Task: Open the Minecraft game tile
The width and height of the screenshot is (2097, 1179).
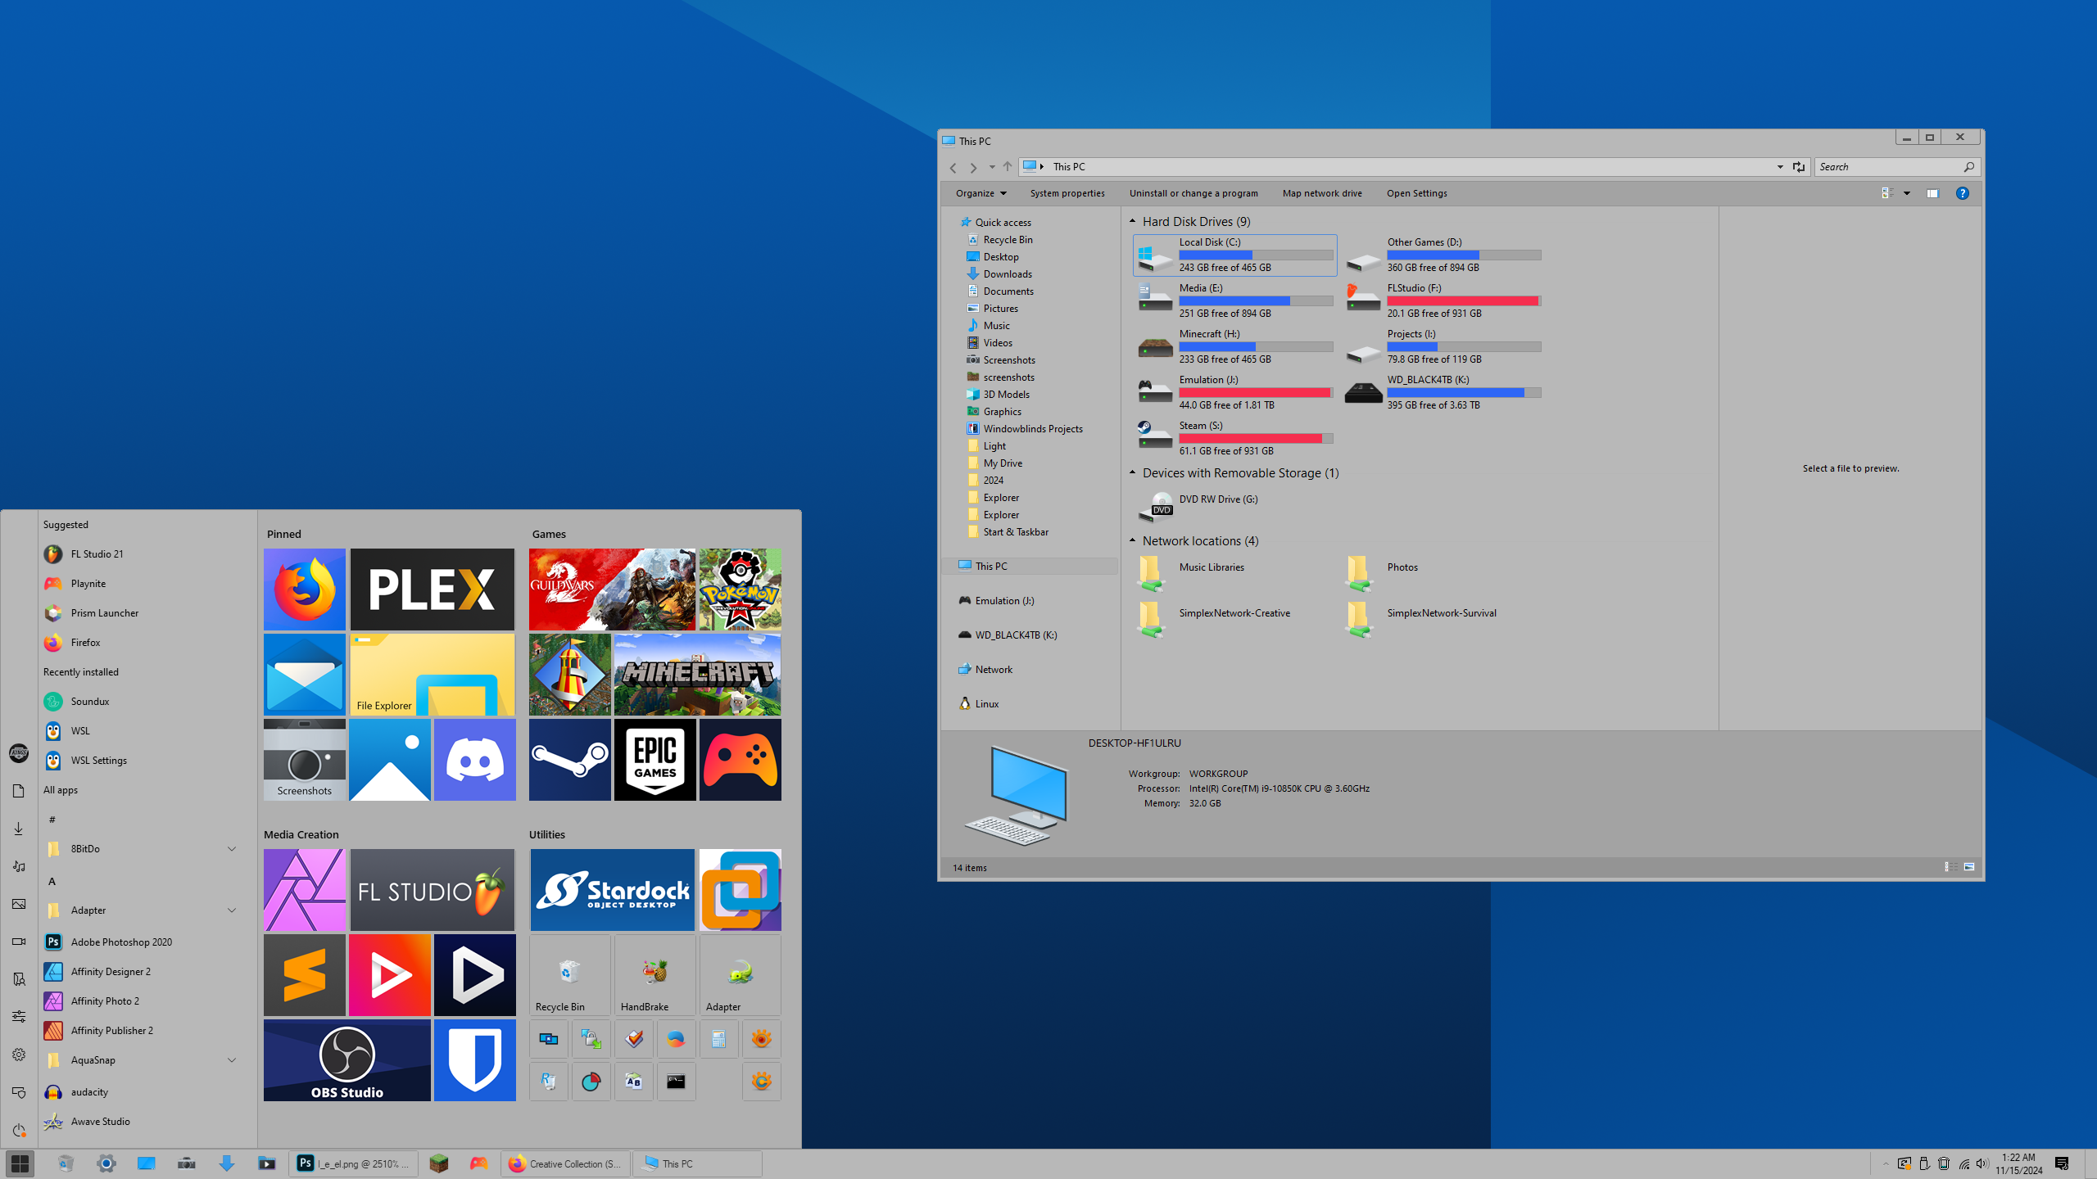Action: 698,675
